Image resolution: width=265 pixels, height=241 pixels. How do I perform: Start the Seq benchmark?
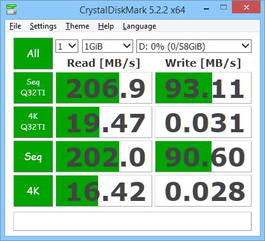coord(33,156)
